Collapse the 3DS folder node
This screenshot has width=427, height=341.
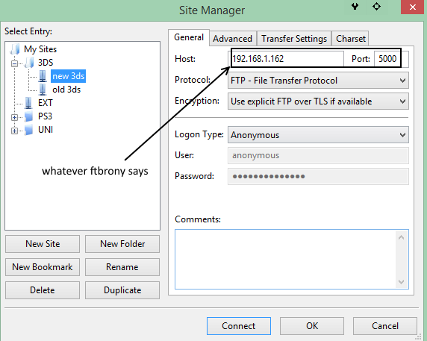pyautogui.click(x=14, y=63)
